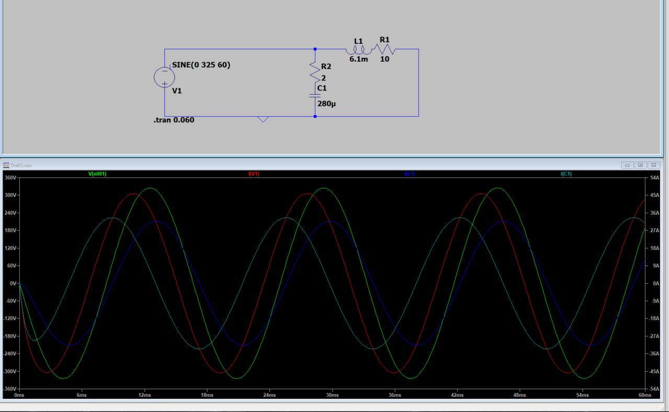This screenshot has width=669, height=412.
Task: Click the 0V left axis label
Action: coord(13,283)
